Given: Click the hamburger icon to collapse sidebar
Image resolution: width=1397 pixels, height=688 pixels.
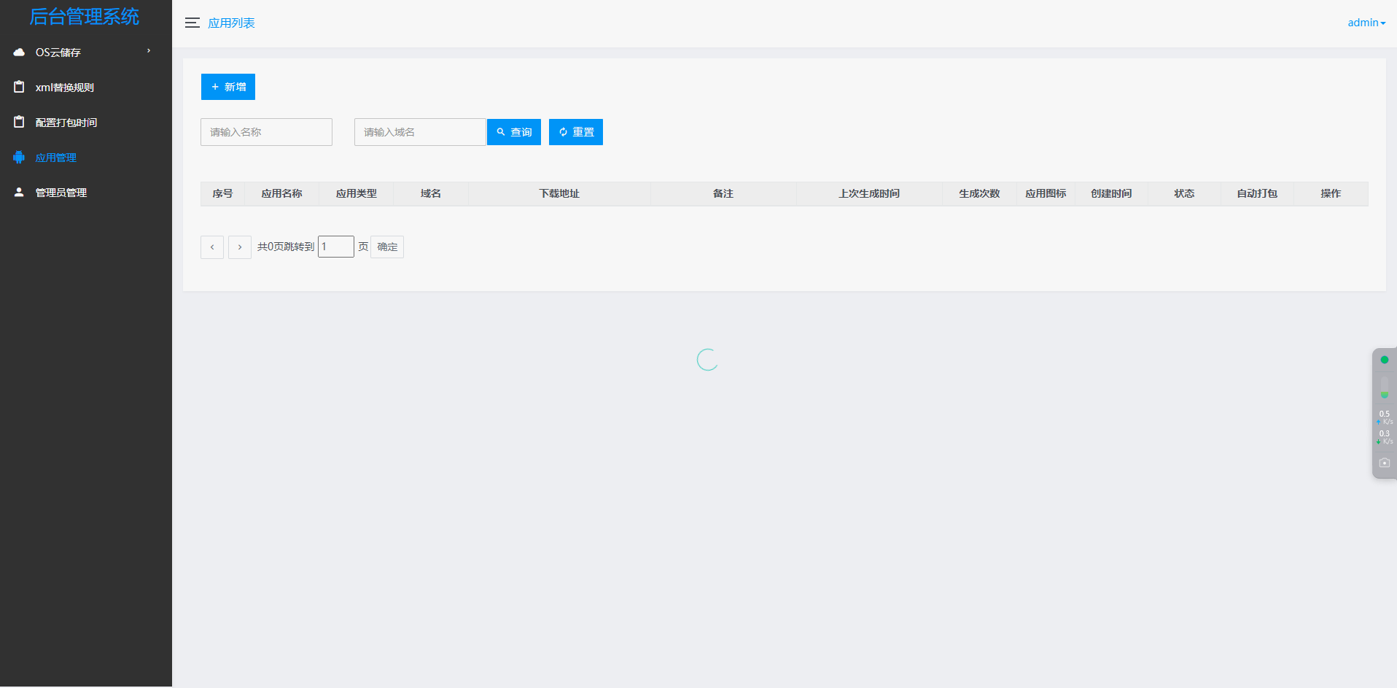Looking at the screenshot, I should click(x=192, y=23).
